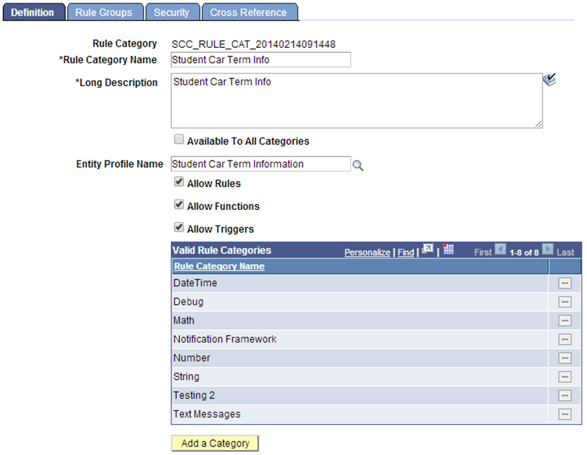Remove the Math category row
The height and width of the screenshot is (455, 587).
pyautogui.click(x=564, y=320)
